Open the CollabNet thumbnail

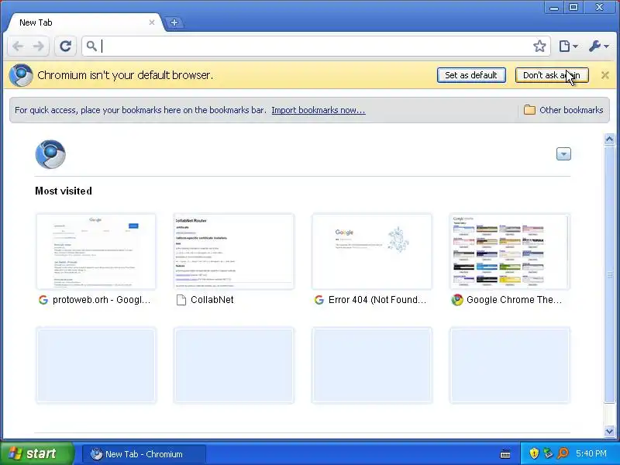pyautogui.click(x=234, y=251)
